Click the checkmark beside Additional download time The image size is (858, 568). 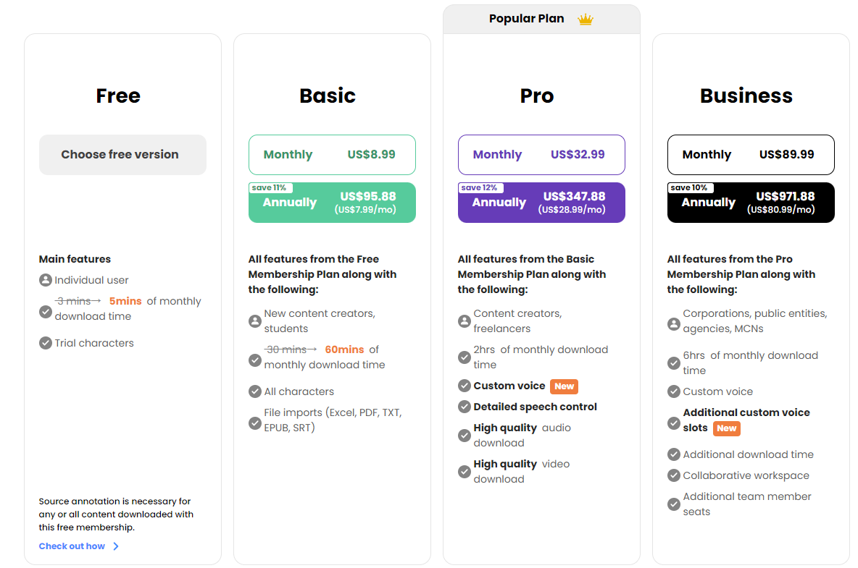tap(674, 454)
